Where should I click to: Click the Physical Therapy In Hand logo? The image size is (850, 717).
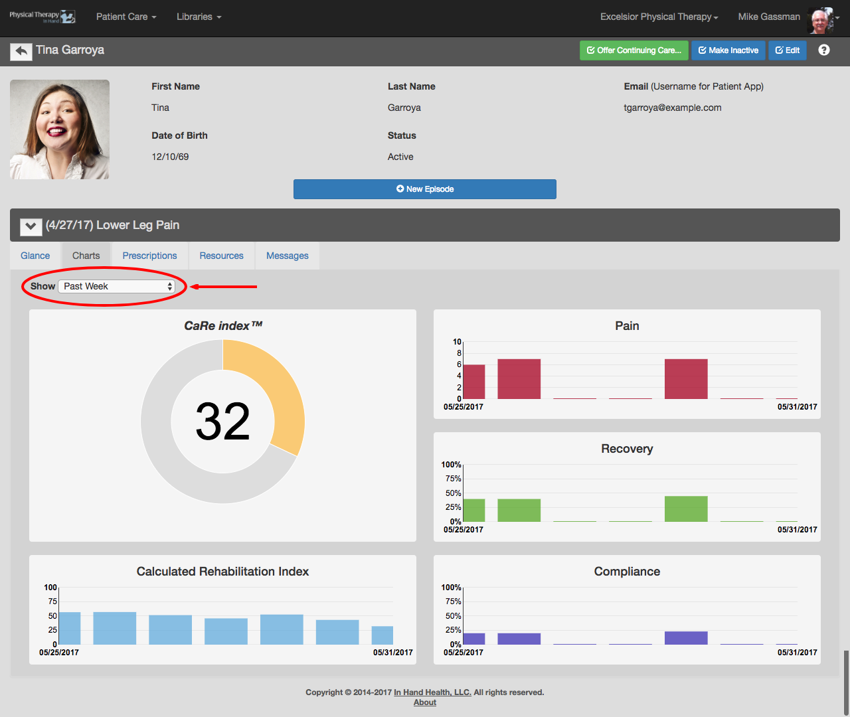pyautogui.click(x=42, y=17)
